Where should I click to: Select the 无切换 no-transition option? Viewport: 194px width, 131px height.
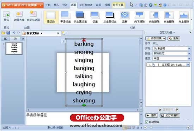point(51,17)
